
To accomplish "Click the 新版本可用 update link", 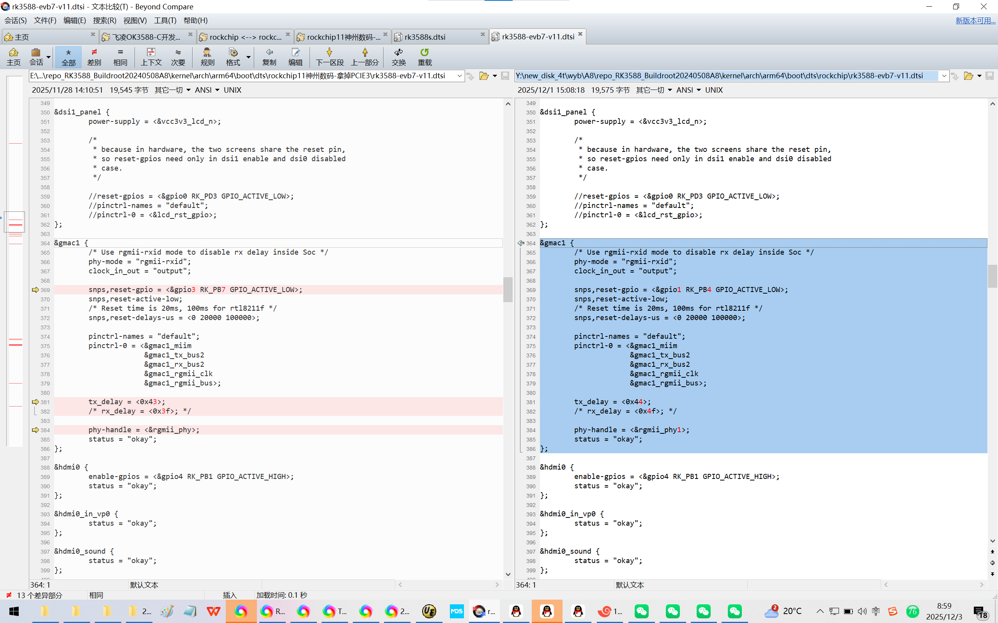I will click(975, 20).
